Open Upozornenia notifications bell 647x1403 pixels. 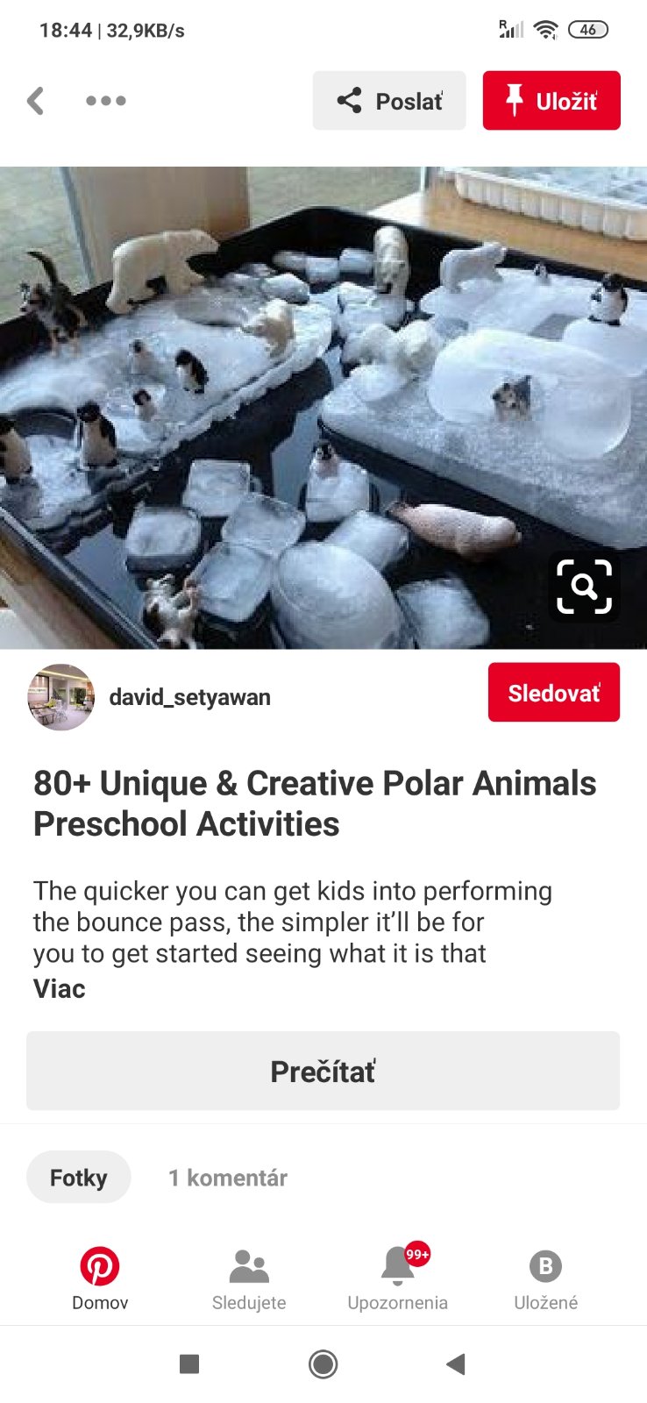397,1278
